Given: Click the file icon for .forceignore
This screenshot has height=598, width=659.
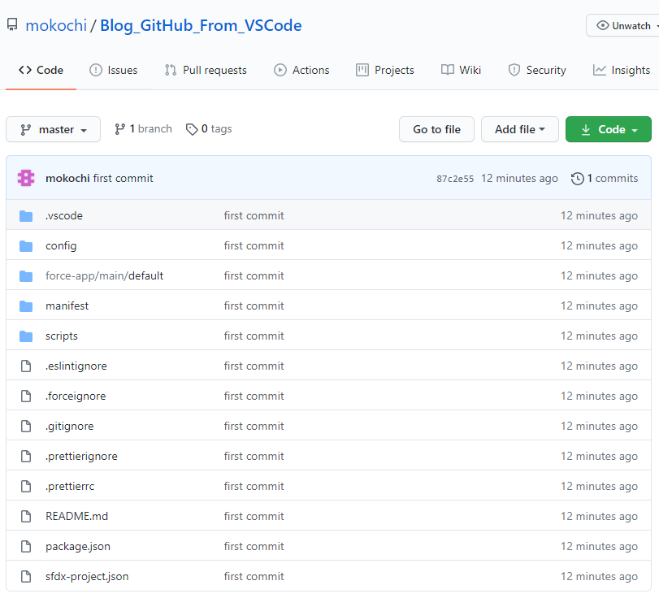Looking at the screenshot, I should tap(26, 396).
